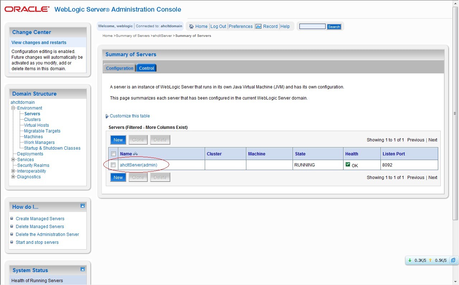
Task: Collapse the Environment tree node
Action: [x=13, y=108]
